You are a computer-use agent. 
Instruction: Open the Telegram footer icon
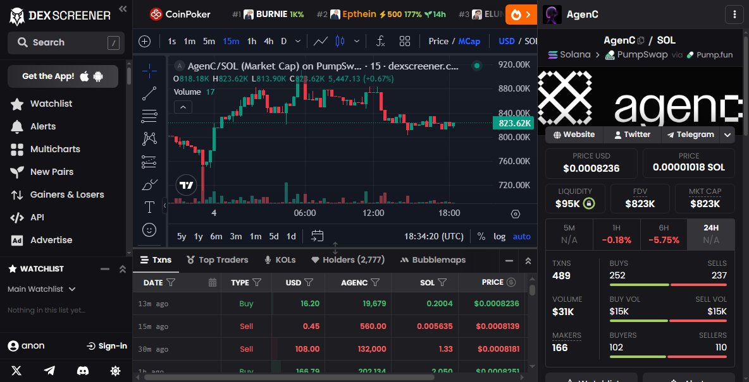pos(49,371)
